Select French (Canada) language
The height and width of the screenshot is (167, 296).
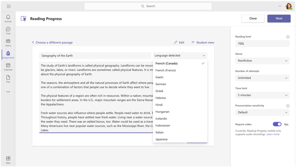[x=180, y=63]
